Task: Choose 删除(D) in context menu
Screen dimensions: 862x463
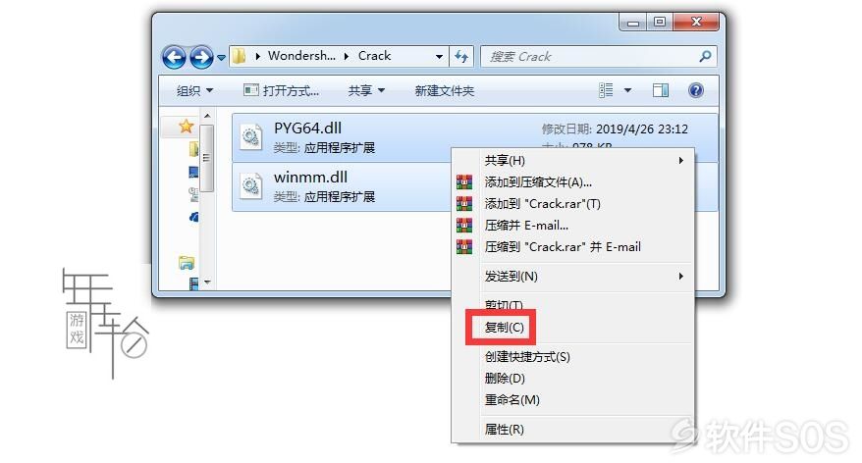Action: 505,379
